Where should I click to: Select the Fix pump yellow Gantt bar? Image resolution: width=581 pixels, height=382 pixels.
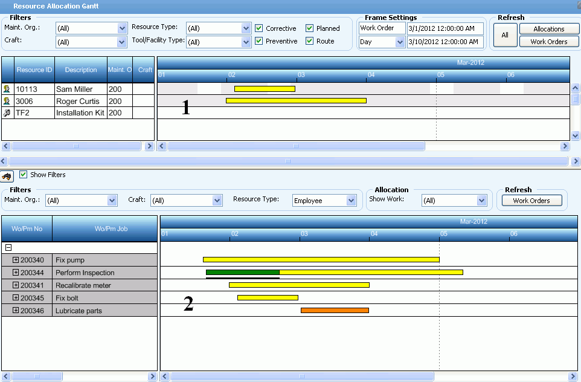click(x=321, y=260)
